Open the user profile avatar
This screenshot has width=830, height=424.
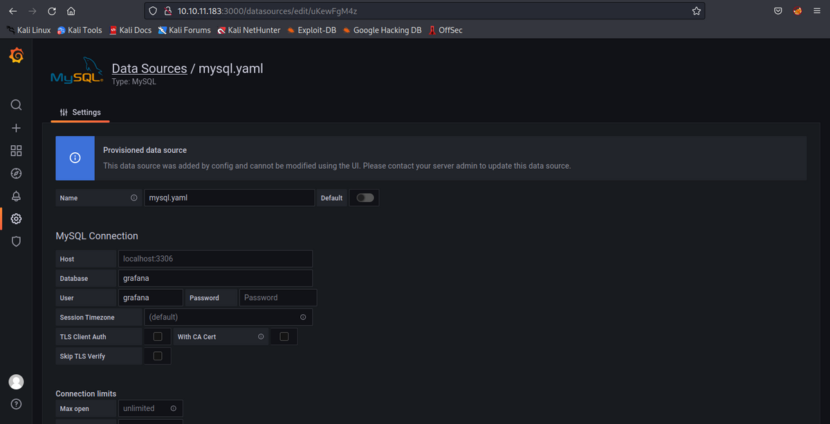(16, 382)
